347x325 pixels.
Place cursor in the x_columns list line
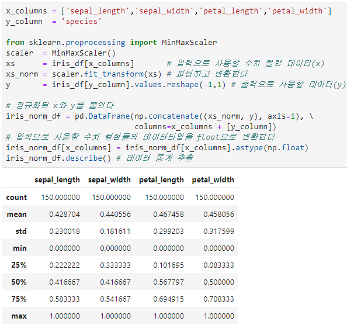tap(169, 11)
